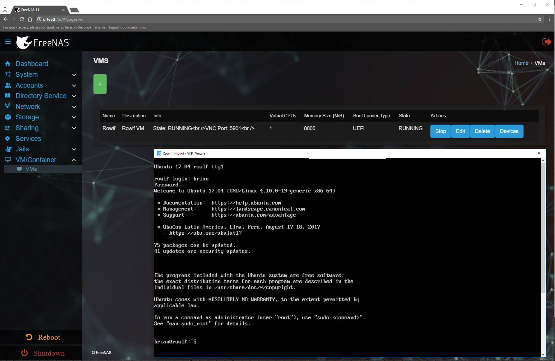Click the Sharing export icon
The image size is (555, 361).
tap(8, 128)
